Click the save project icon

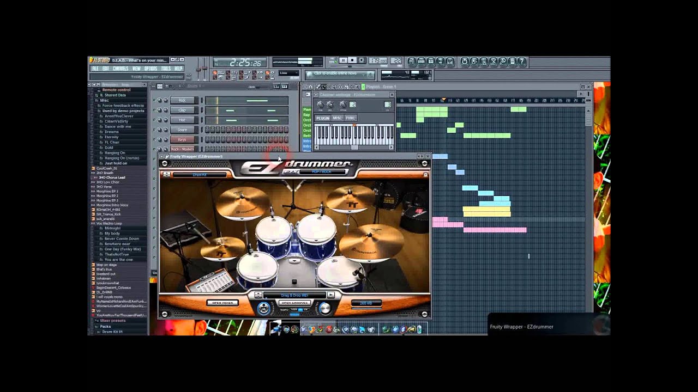(x=474, y=62)
